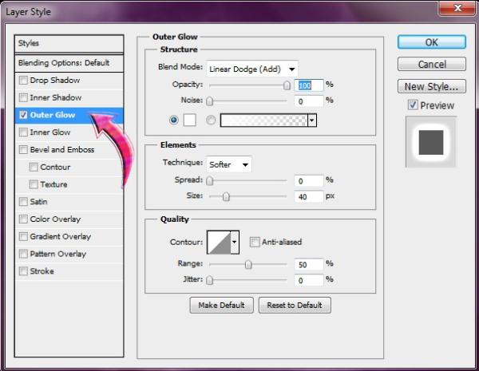Click the Make Default button
Screen dimensions: 479x371
tap(221, 305)
